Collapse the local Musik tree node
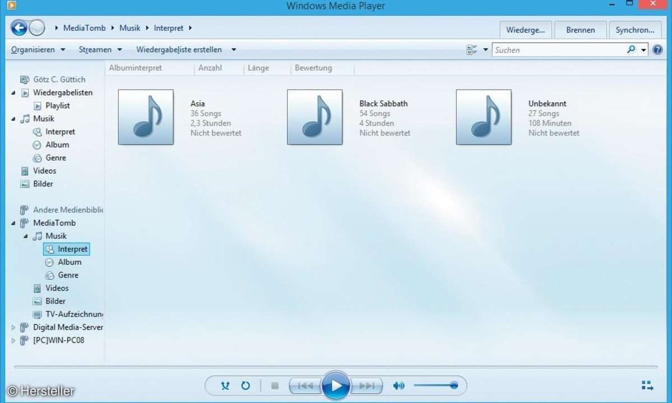 (x=13, y=119)
